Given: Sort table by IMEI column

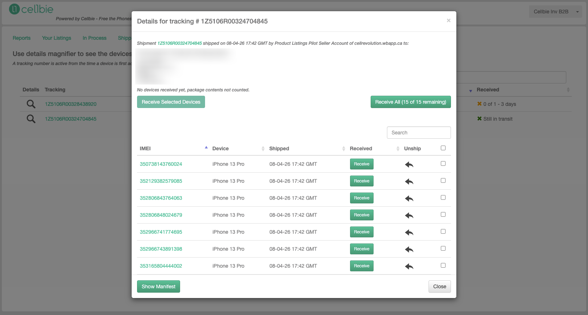Looking at the screenshot, I should point(173,148).
